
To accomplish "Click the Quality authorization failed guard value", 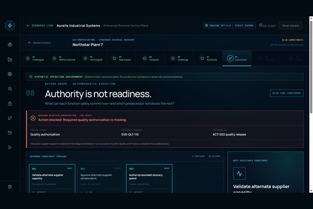I will [x=45, y=134].
